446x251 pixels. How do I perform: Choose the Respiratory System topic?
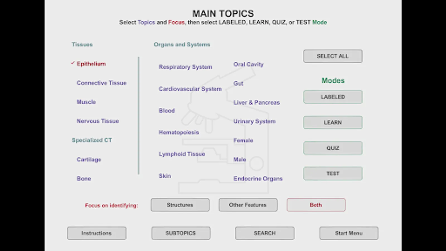pos(185,67)
